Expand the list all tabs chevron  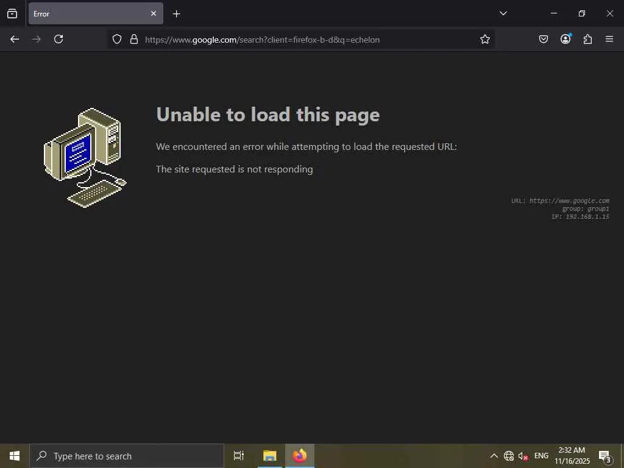[503, 13]
